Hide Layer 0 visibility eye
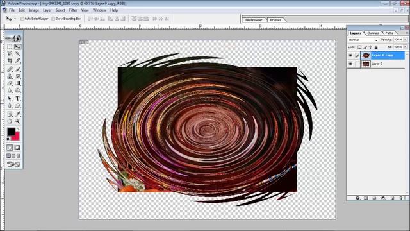 click(x=350, y=64)
